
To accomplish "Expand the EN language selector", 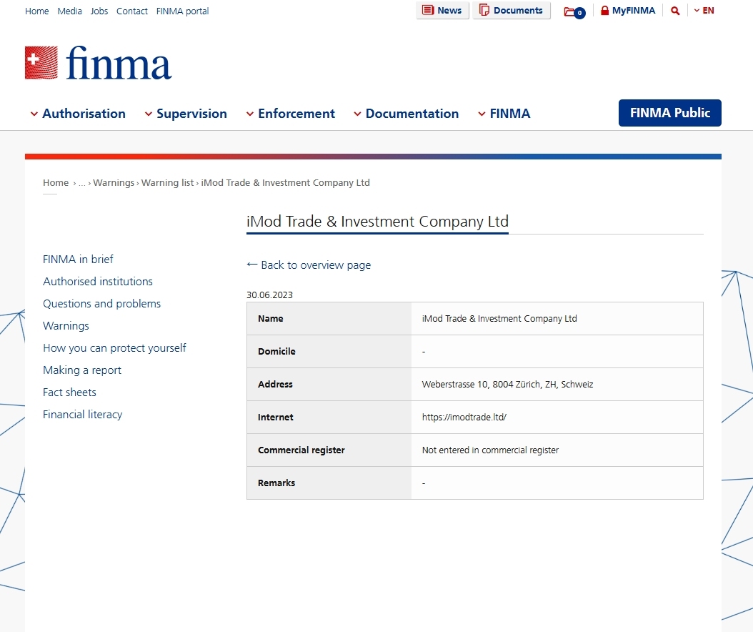I will tap(704, 11).
